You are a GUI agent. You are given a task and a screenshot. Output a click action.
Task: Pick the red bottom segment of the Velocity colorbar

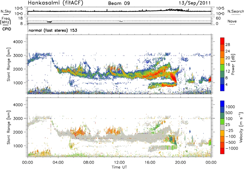[x=222, y=151]
